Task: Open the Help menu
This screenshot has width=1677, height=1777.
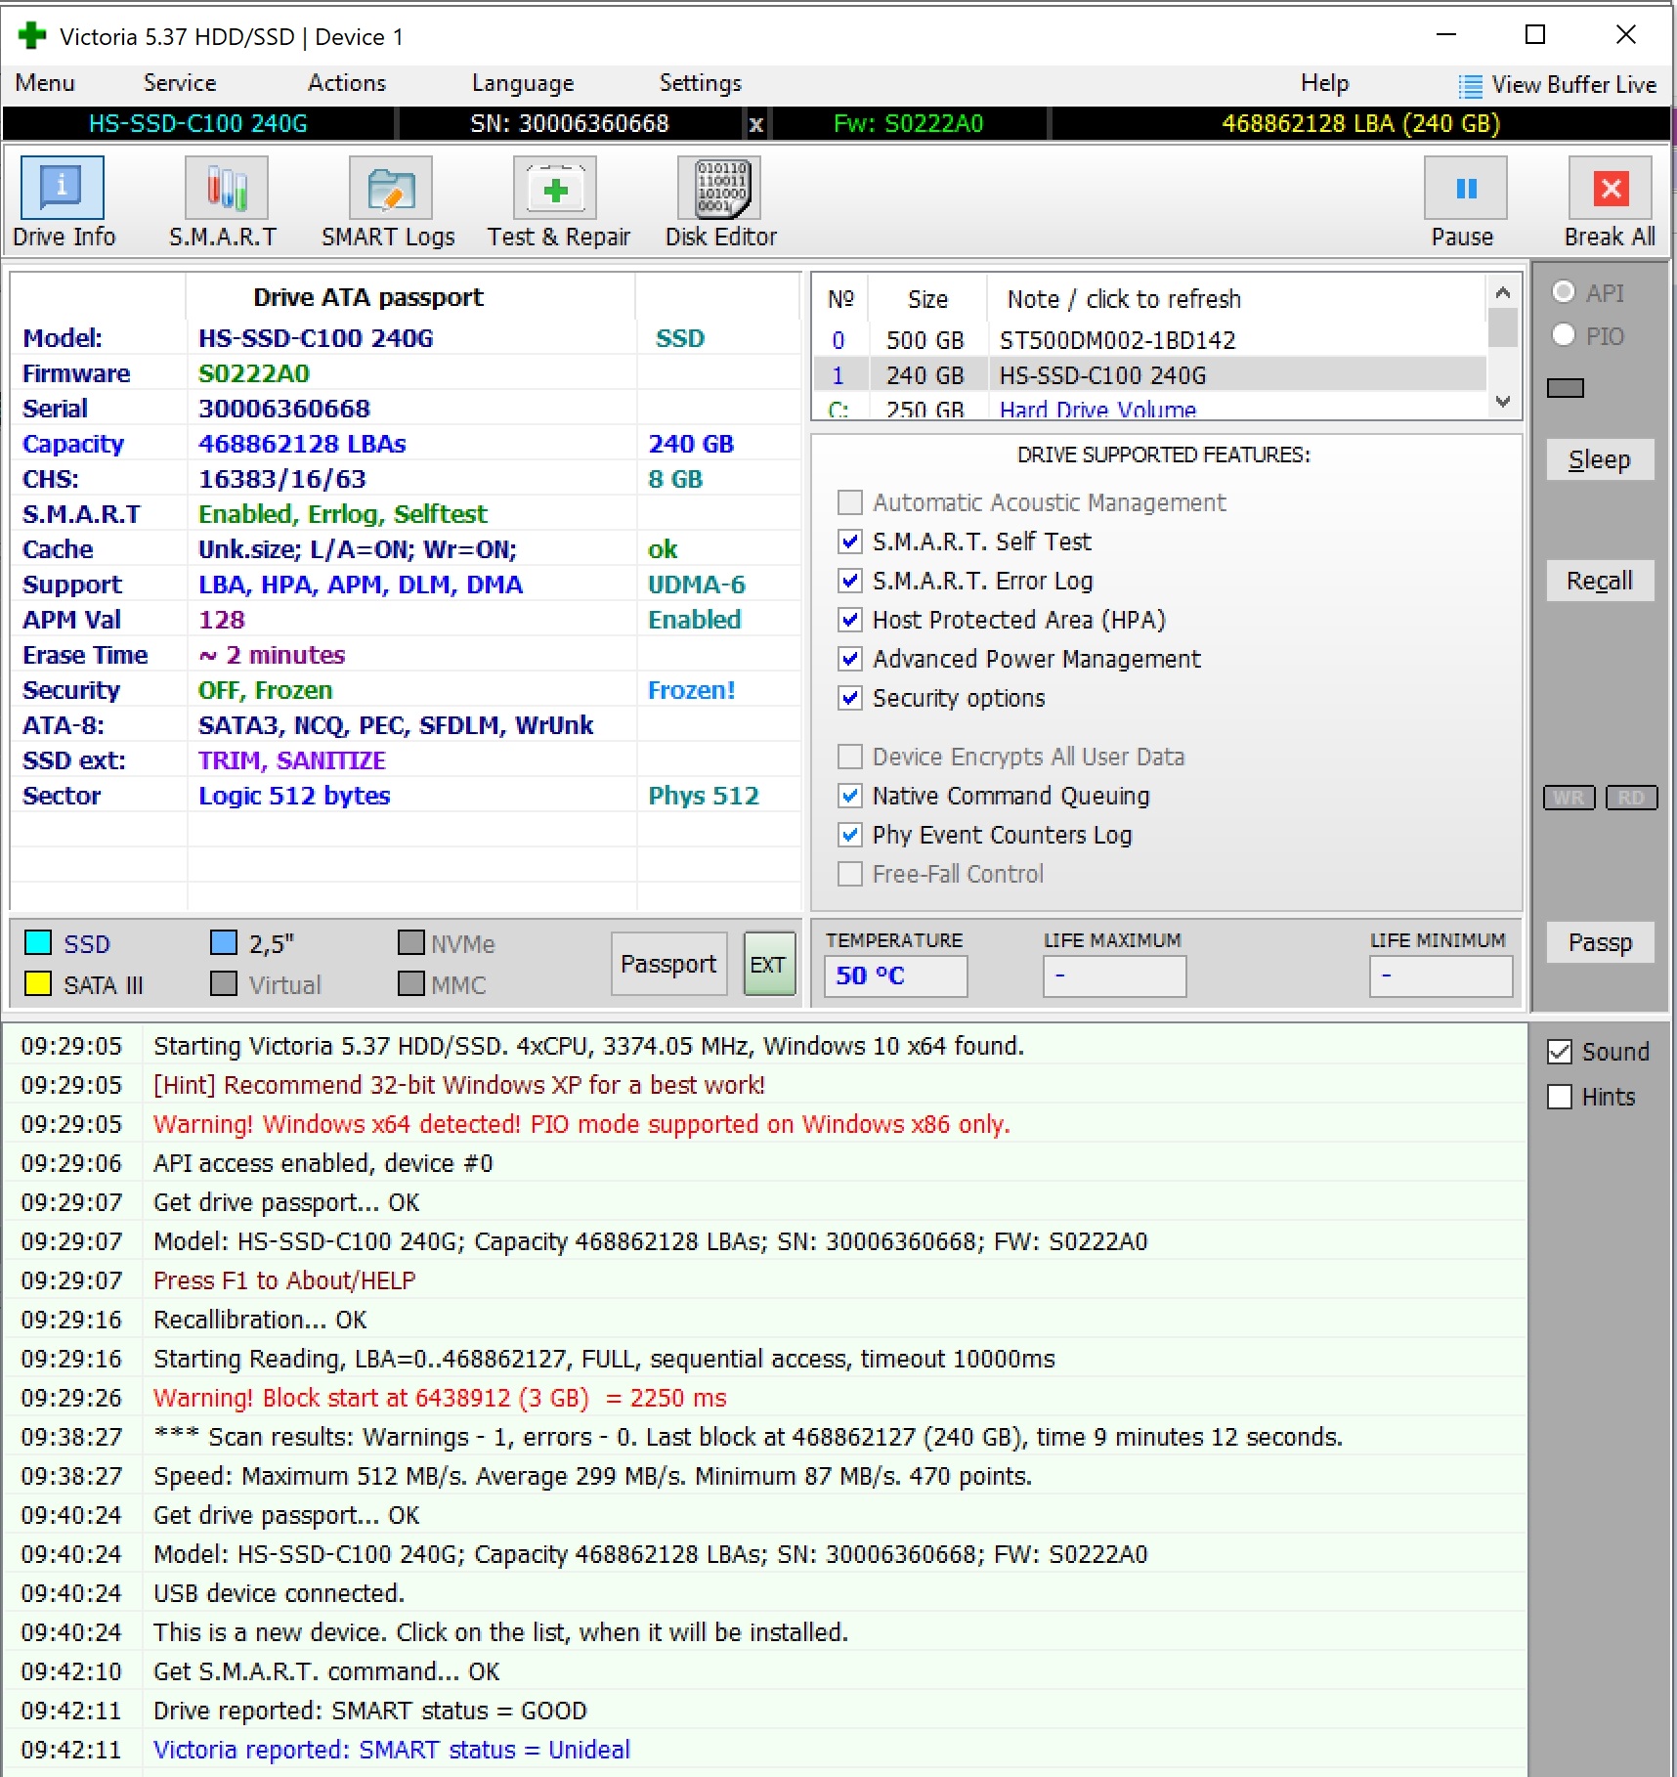Action: click(1324, 83)
